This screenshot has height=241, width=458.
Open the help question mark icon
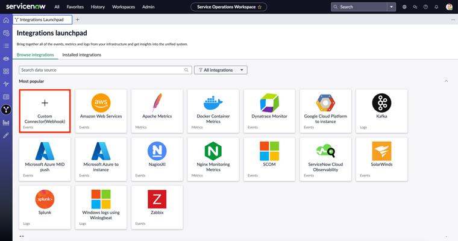(x=425, y=7)
